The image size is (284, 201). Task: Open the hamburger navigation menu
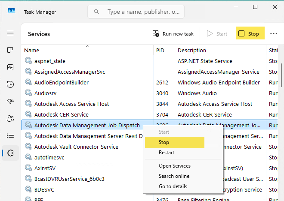click(x=10, y=33)
